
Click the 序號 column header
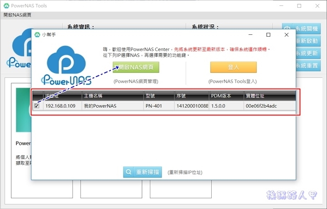click(x=191, y=96)
